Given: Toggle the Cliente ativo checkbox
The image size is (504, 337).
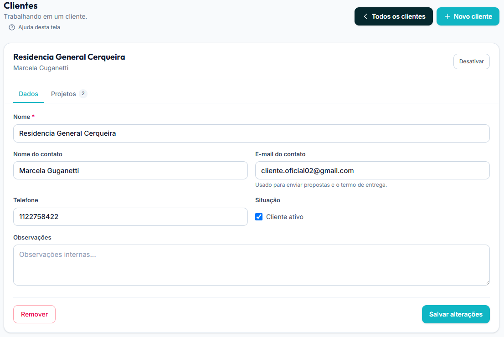Looking at the screenshot, I should [259, 217].
